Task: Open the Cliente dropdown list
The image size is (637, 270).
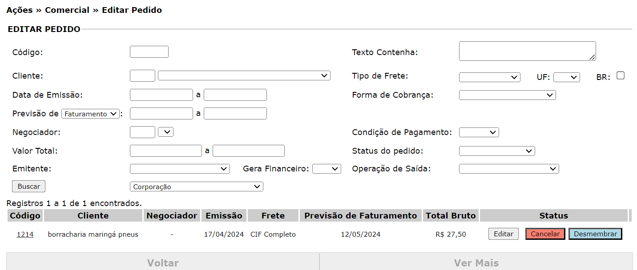Action: (x=244, y=76)
